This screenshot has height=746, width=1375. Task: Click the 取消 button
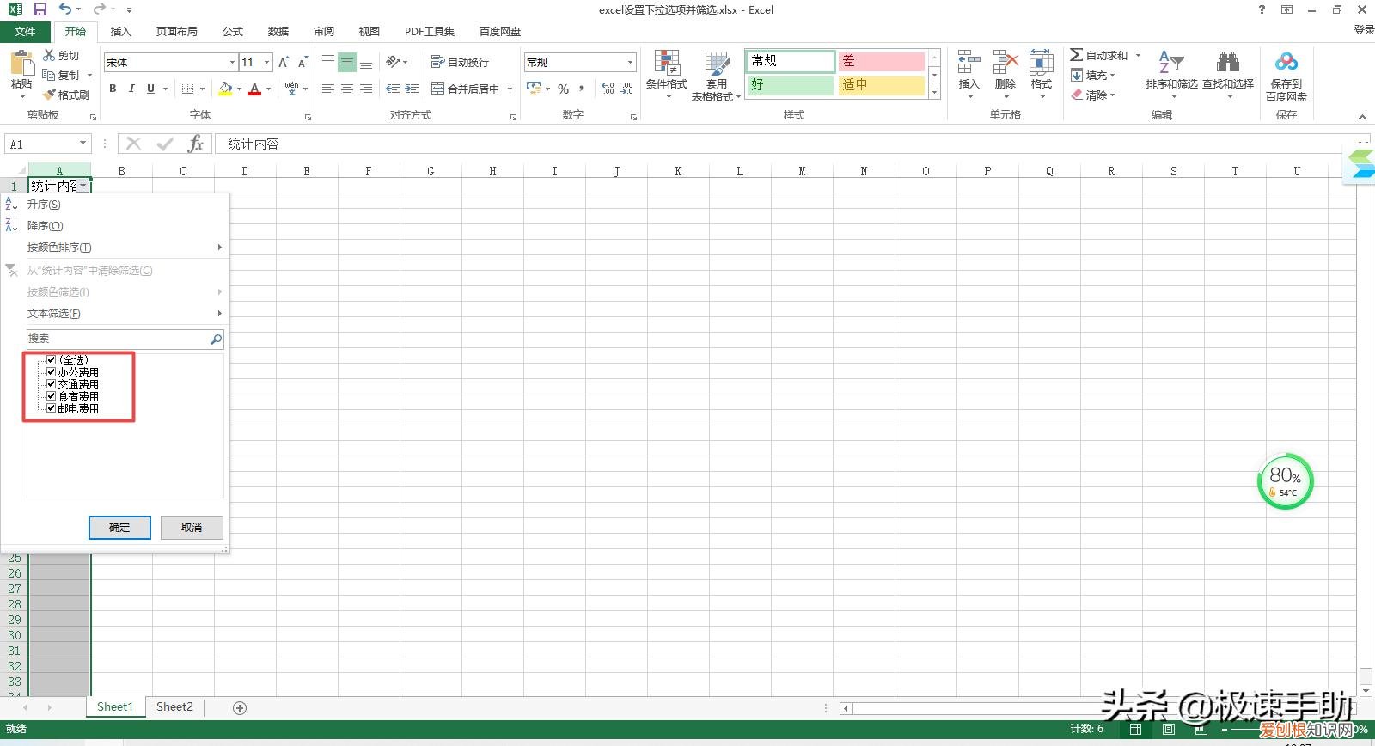point(192,528)
